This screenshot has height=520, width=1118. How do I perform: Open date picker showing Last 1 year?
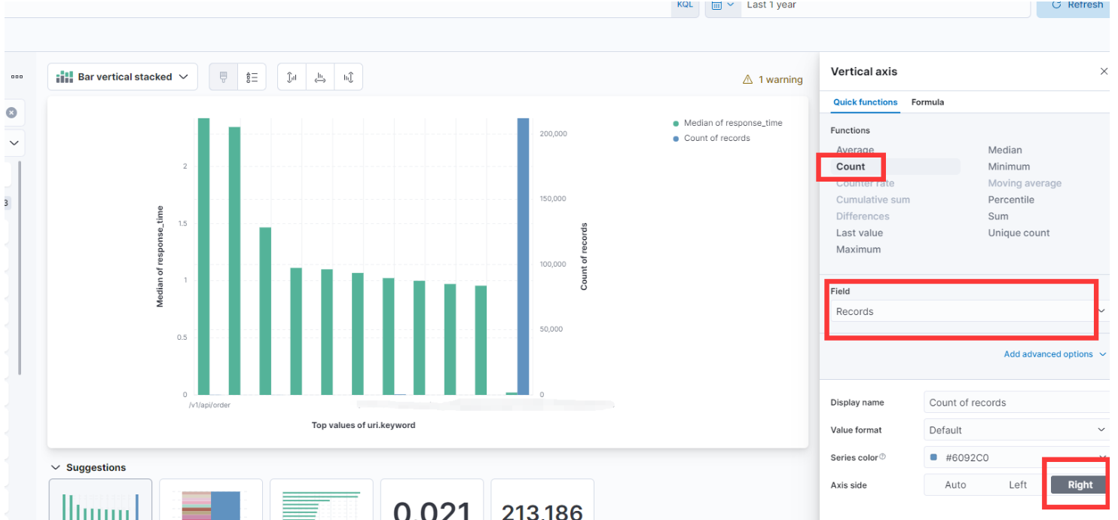click(885, 6)
